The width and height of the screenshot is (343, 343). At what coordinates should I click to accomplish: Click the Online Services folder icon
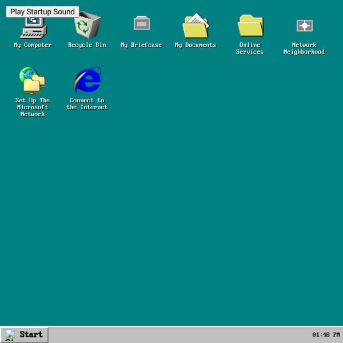pos(250,26)
